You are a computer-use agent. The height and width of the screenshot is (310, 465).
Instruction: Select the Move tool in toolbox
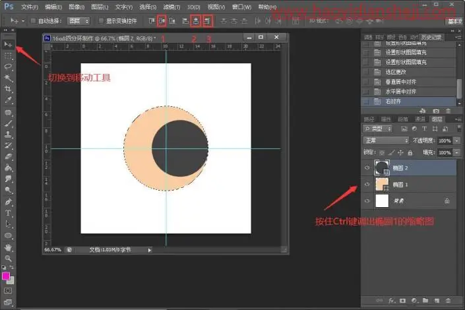(8, 44)
